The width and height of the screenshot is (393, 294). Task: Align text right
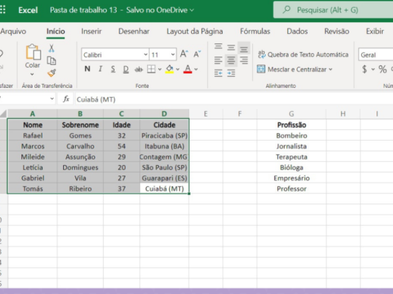click(244, 60)
